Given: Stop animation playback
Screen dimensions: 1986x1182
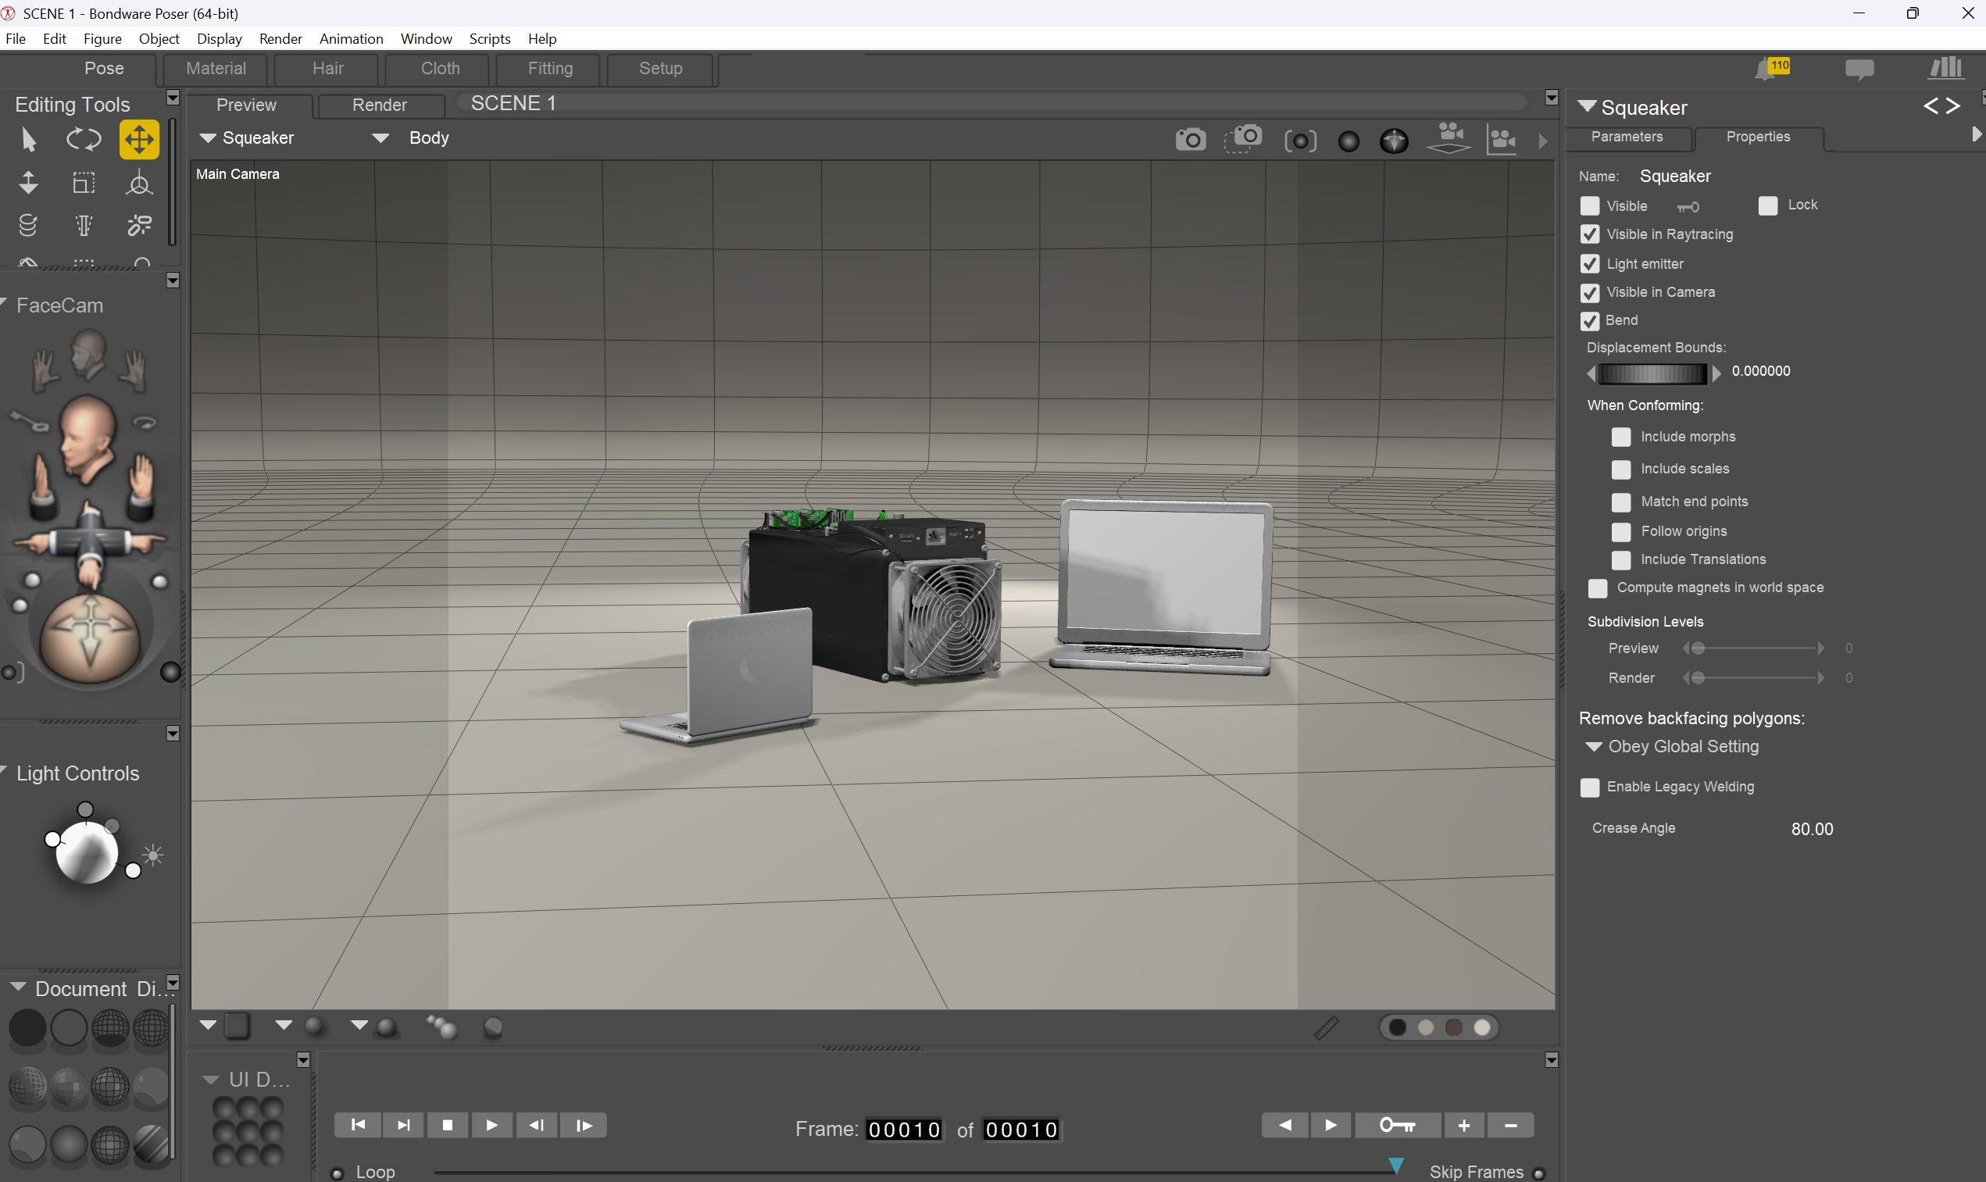Looking at the screenshot, I should click(x=448, y=1126).
